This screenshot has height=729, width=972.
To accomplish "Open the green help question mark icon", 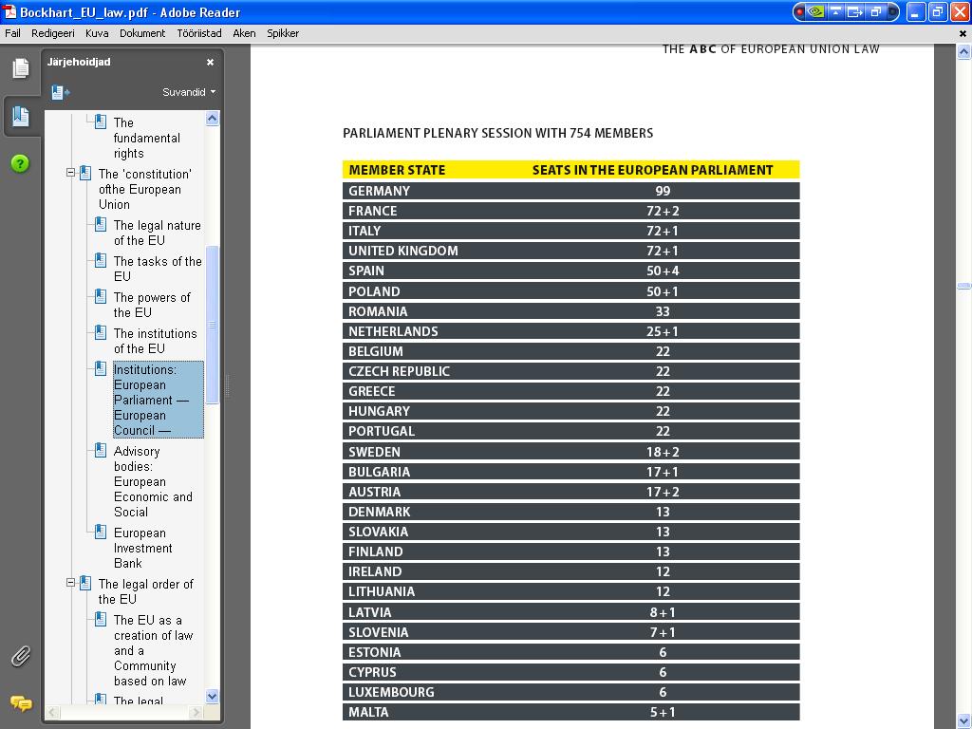I will (20, 163).
